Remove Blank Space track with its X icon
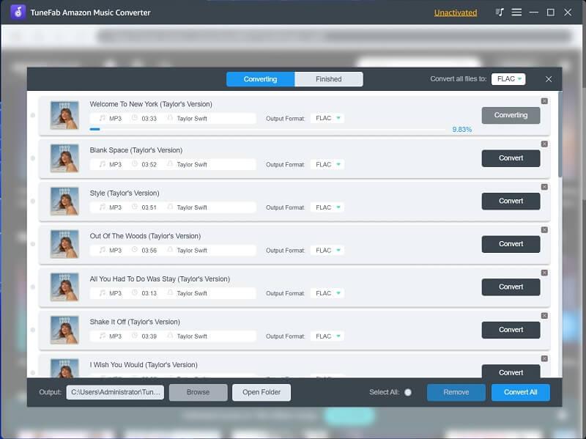Viewport: 586px width, 439px height. (x=544, y=144)
